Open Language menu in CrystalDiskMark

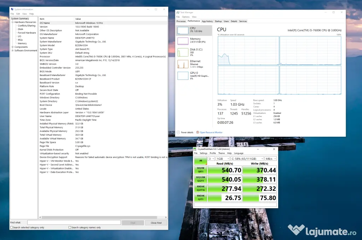point(239,153)
